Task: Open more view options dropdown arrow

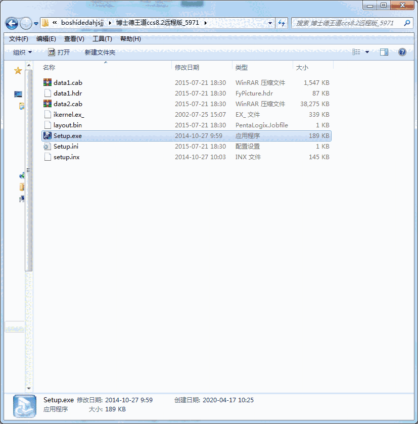Action: 367,52
